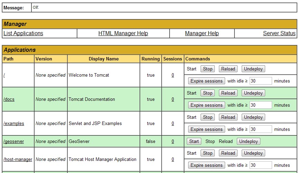
Task: Open the /docs application link
Action: pos(9,99)
